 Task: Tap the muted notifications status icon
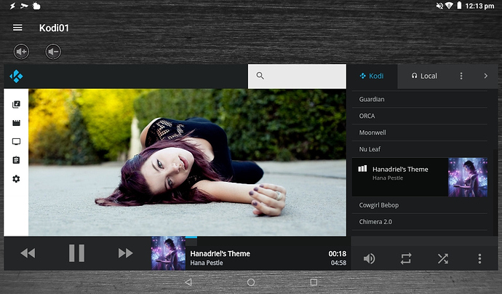(439, 6)
